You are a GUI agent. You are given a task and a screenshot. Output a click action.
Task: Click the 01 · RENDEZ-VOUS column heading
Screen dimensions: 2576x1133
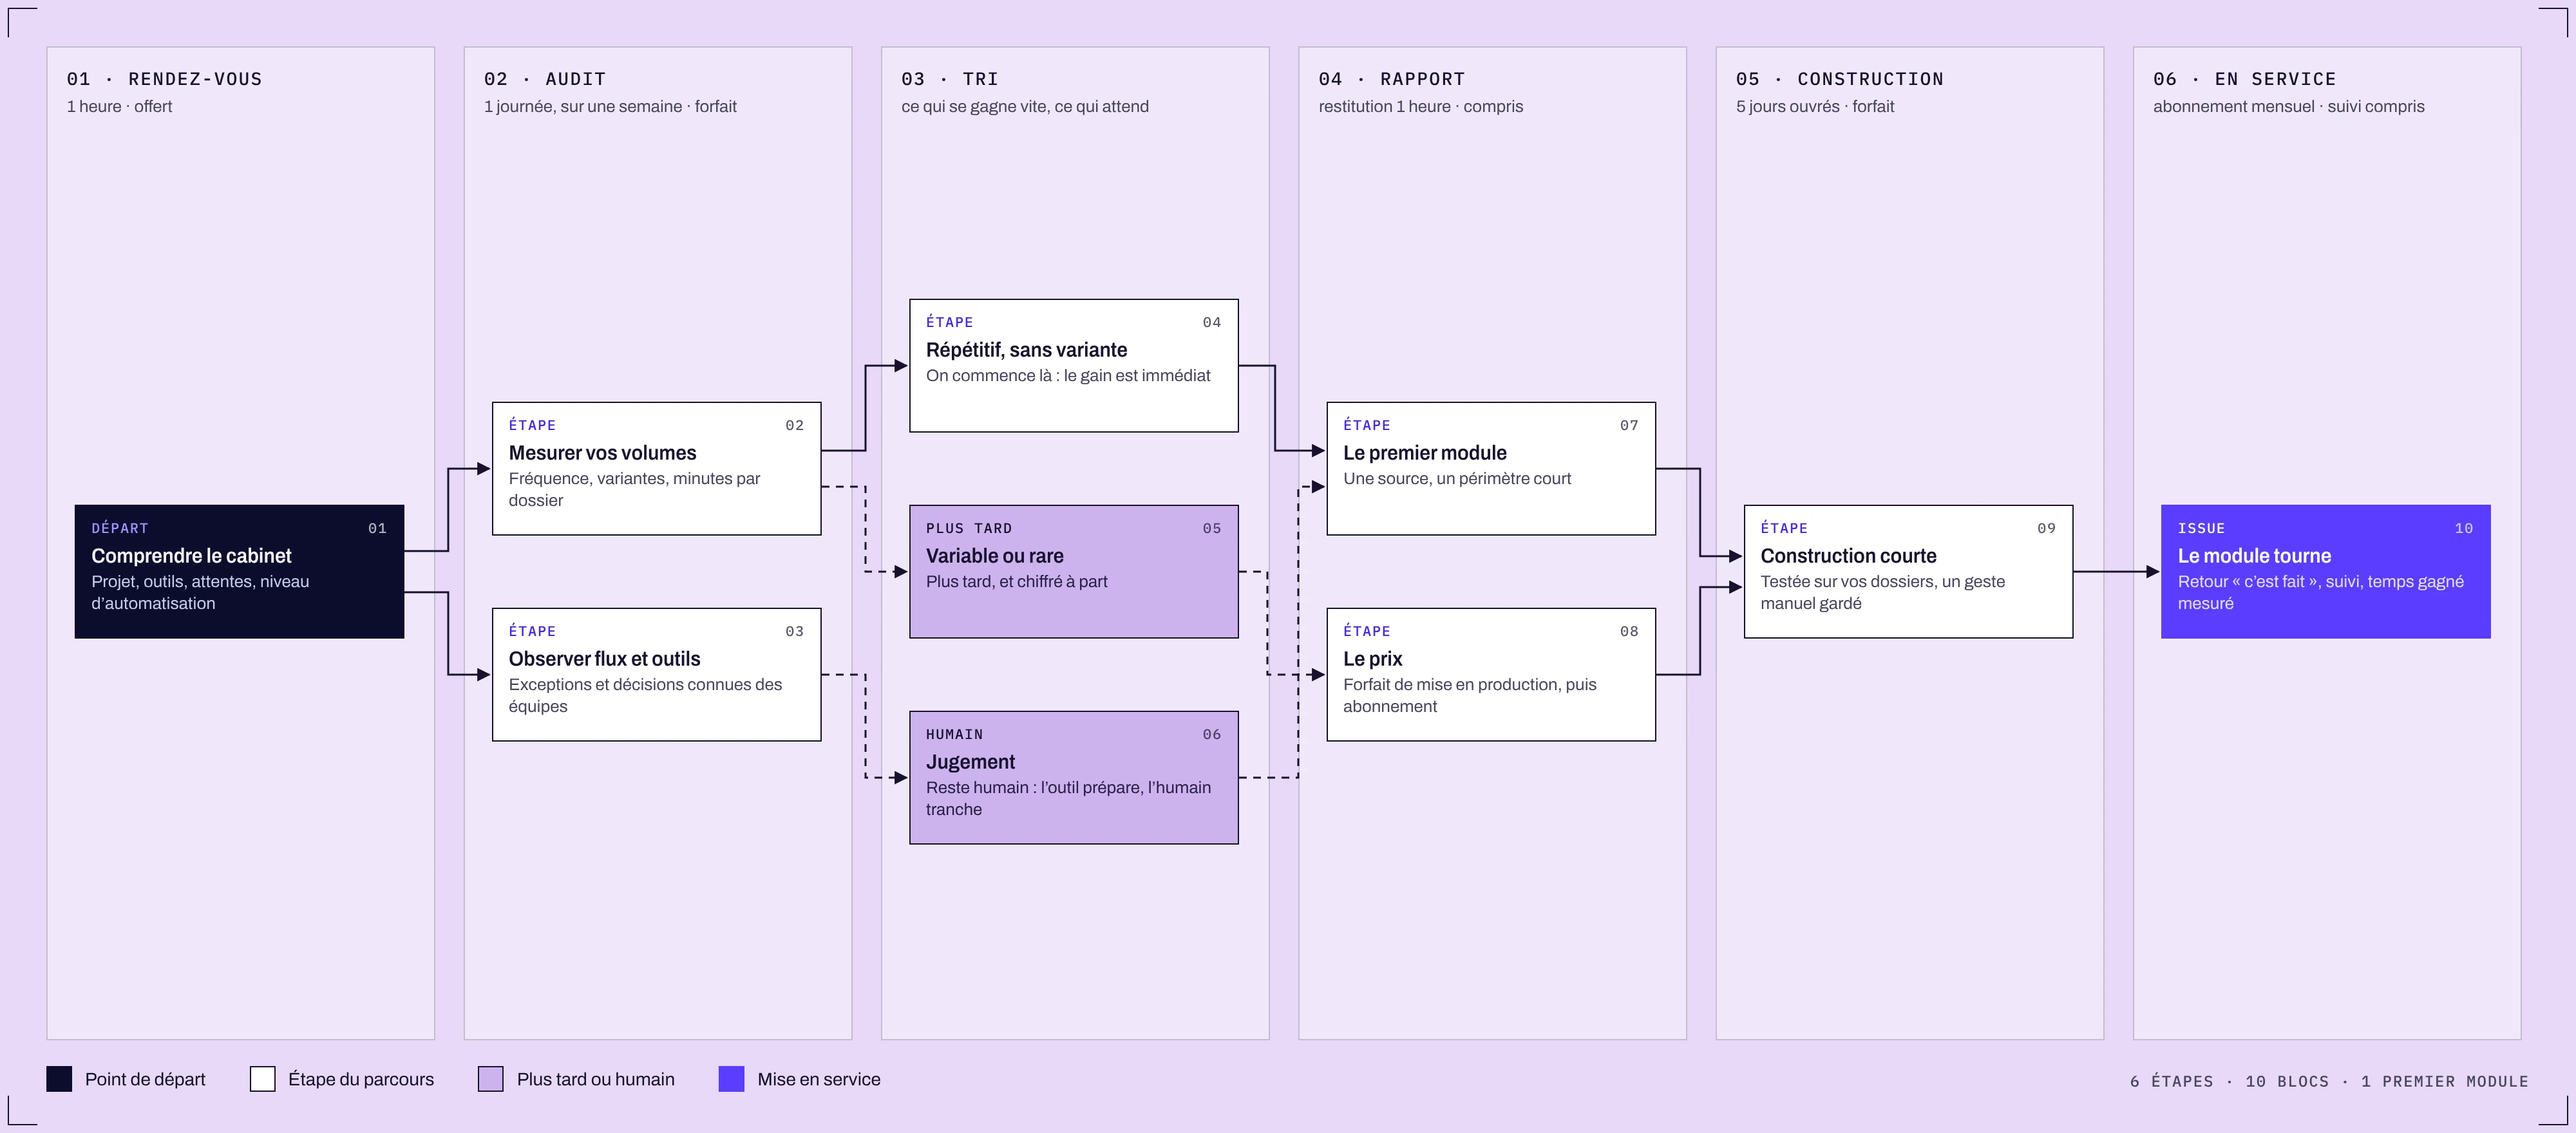165,79
